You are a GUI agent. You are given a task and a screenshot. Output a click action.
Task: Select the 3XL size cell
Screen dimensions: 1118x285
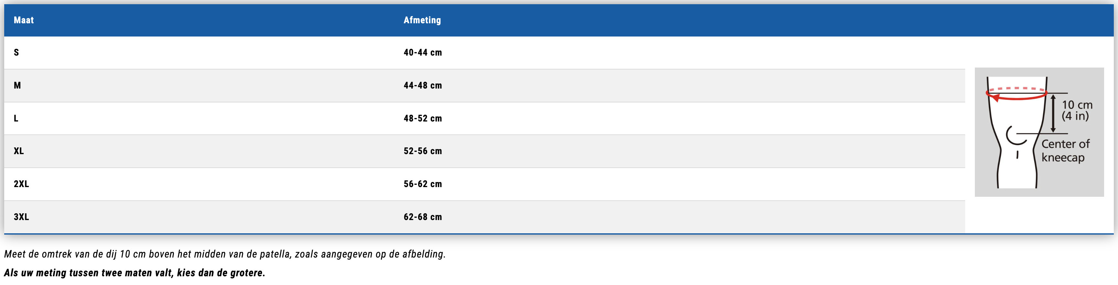click(x=21, y=217)
